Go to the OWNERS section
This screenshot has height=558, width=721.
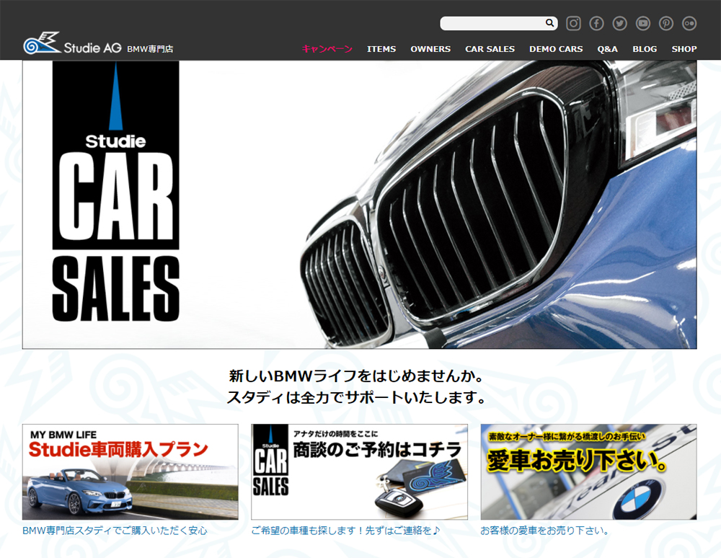pyautogui.click(x=430, y=49)
